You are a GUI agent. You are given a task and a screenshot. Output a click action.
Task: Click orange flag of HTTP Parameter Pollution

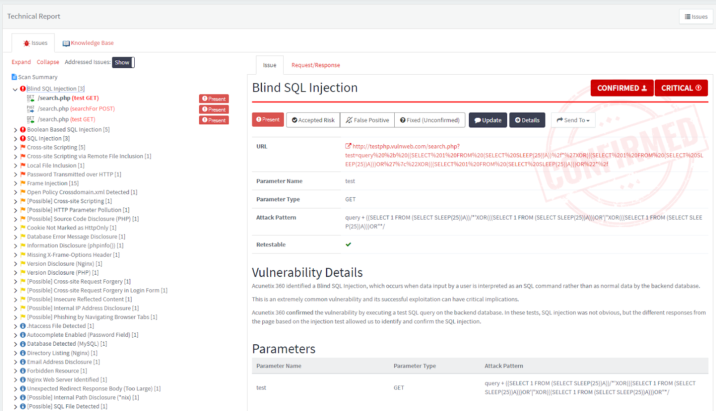(x=23, y=210)
